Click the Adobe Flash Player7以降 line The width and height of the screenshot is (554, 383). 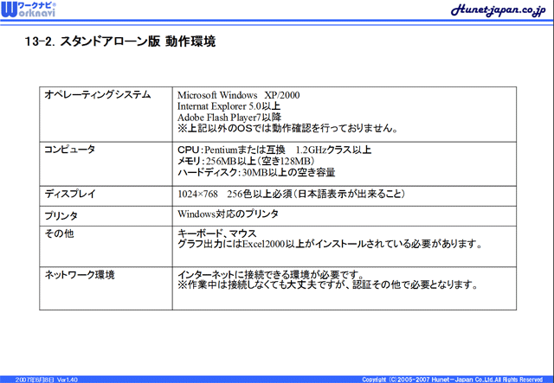click(229, 117)
